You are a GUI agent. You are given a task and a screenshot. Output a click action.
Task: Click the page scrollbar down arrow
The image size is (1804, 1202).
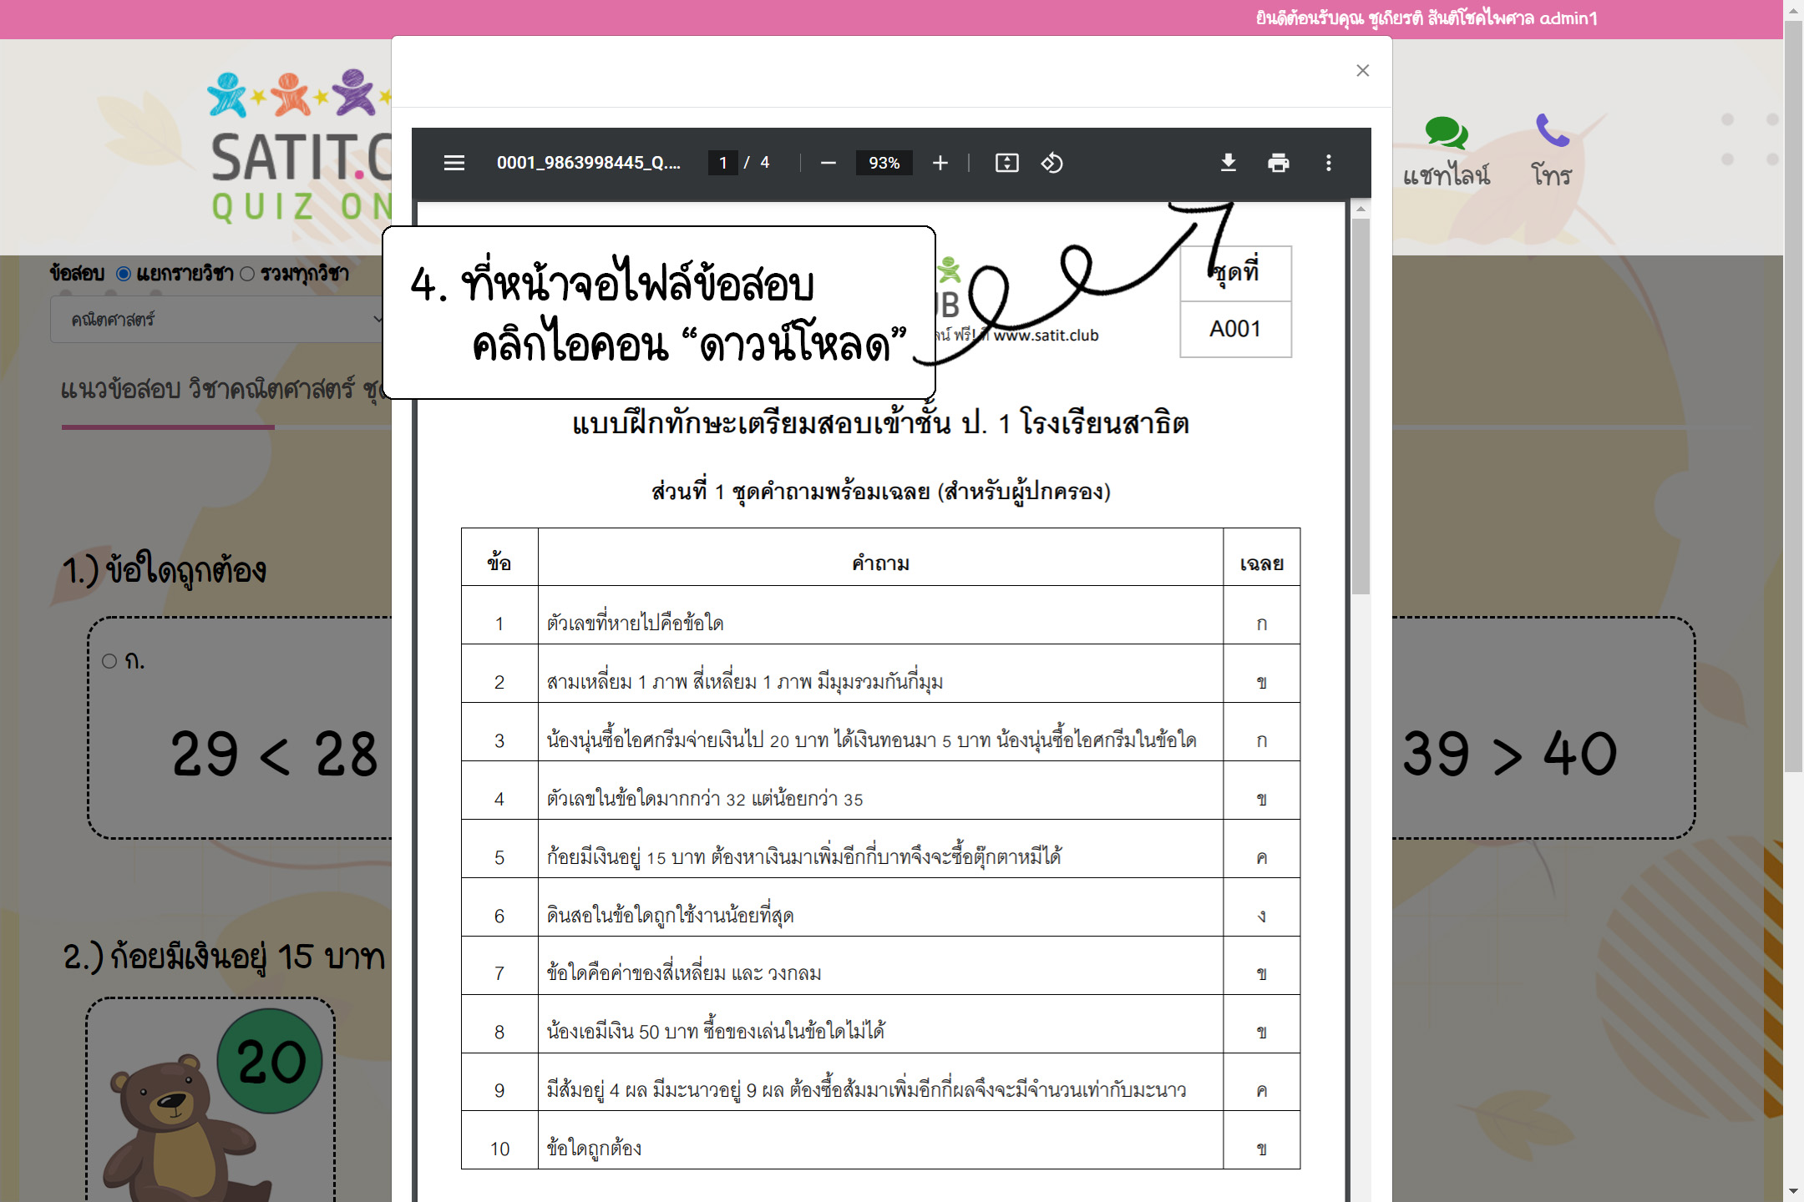[x=1793, y=1191]
